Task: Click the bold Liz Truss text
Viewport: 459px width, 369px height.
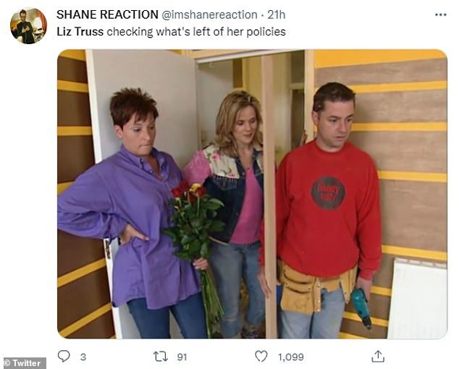Action: (80, 32)
